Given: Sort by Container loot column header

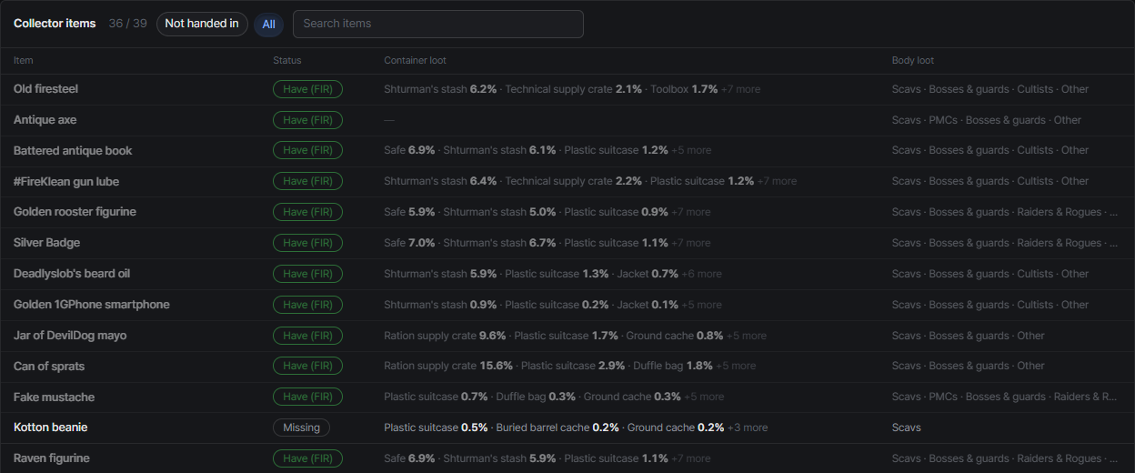Looking at the screenshot, I should pyautogui.click(x=415, y=61).
